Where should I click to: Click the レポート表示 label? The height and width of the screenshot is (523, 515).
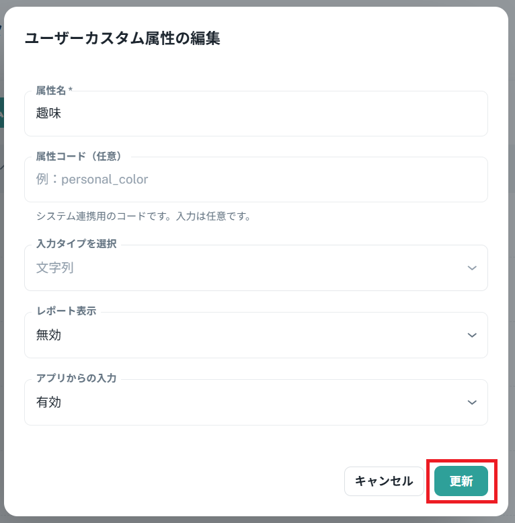coord(66,311)
